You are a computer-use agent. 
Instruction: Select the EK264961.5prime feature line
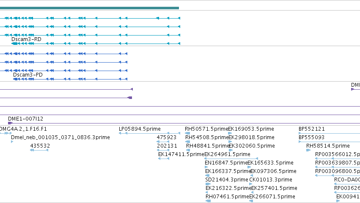coord(231,159)
